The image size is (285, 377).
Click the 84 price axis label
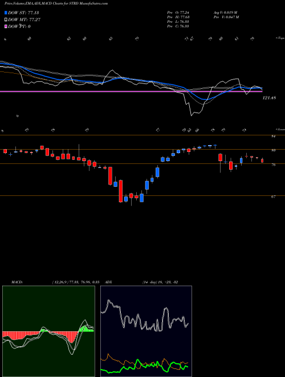tap(273, 137)
